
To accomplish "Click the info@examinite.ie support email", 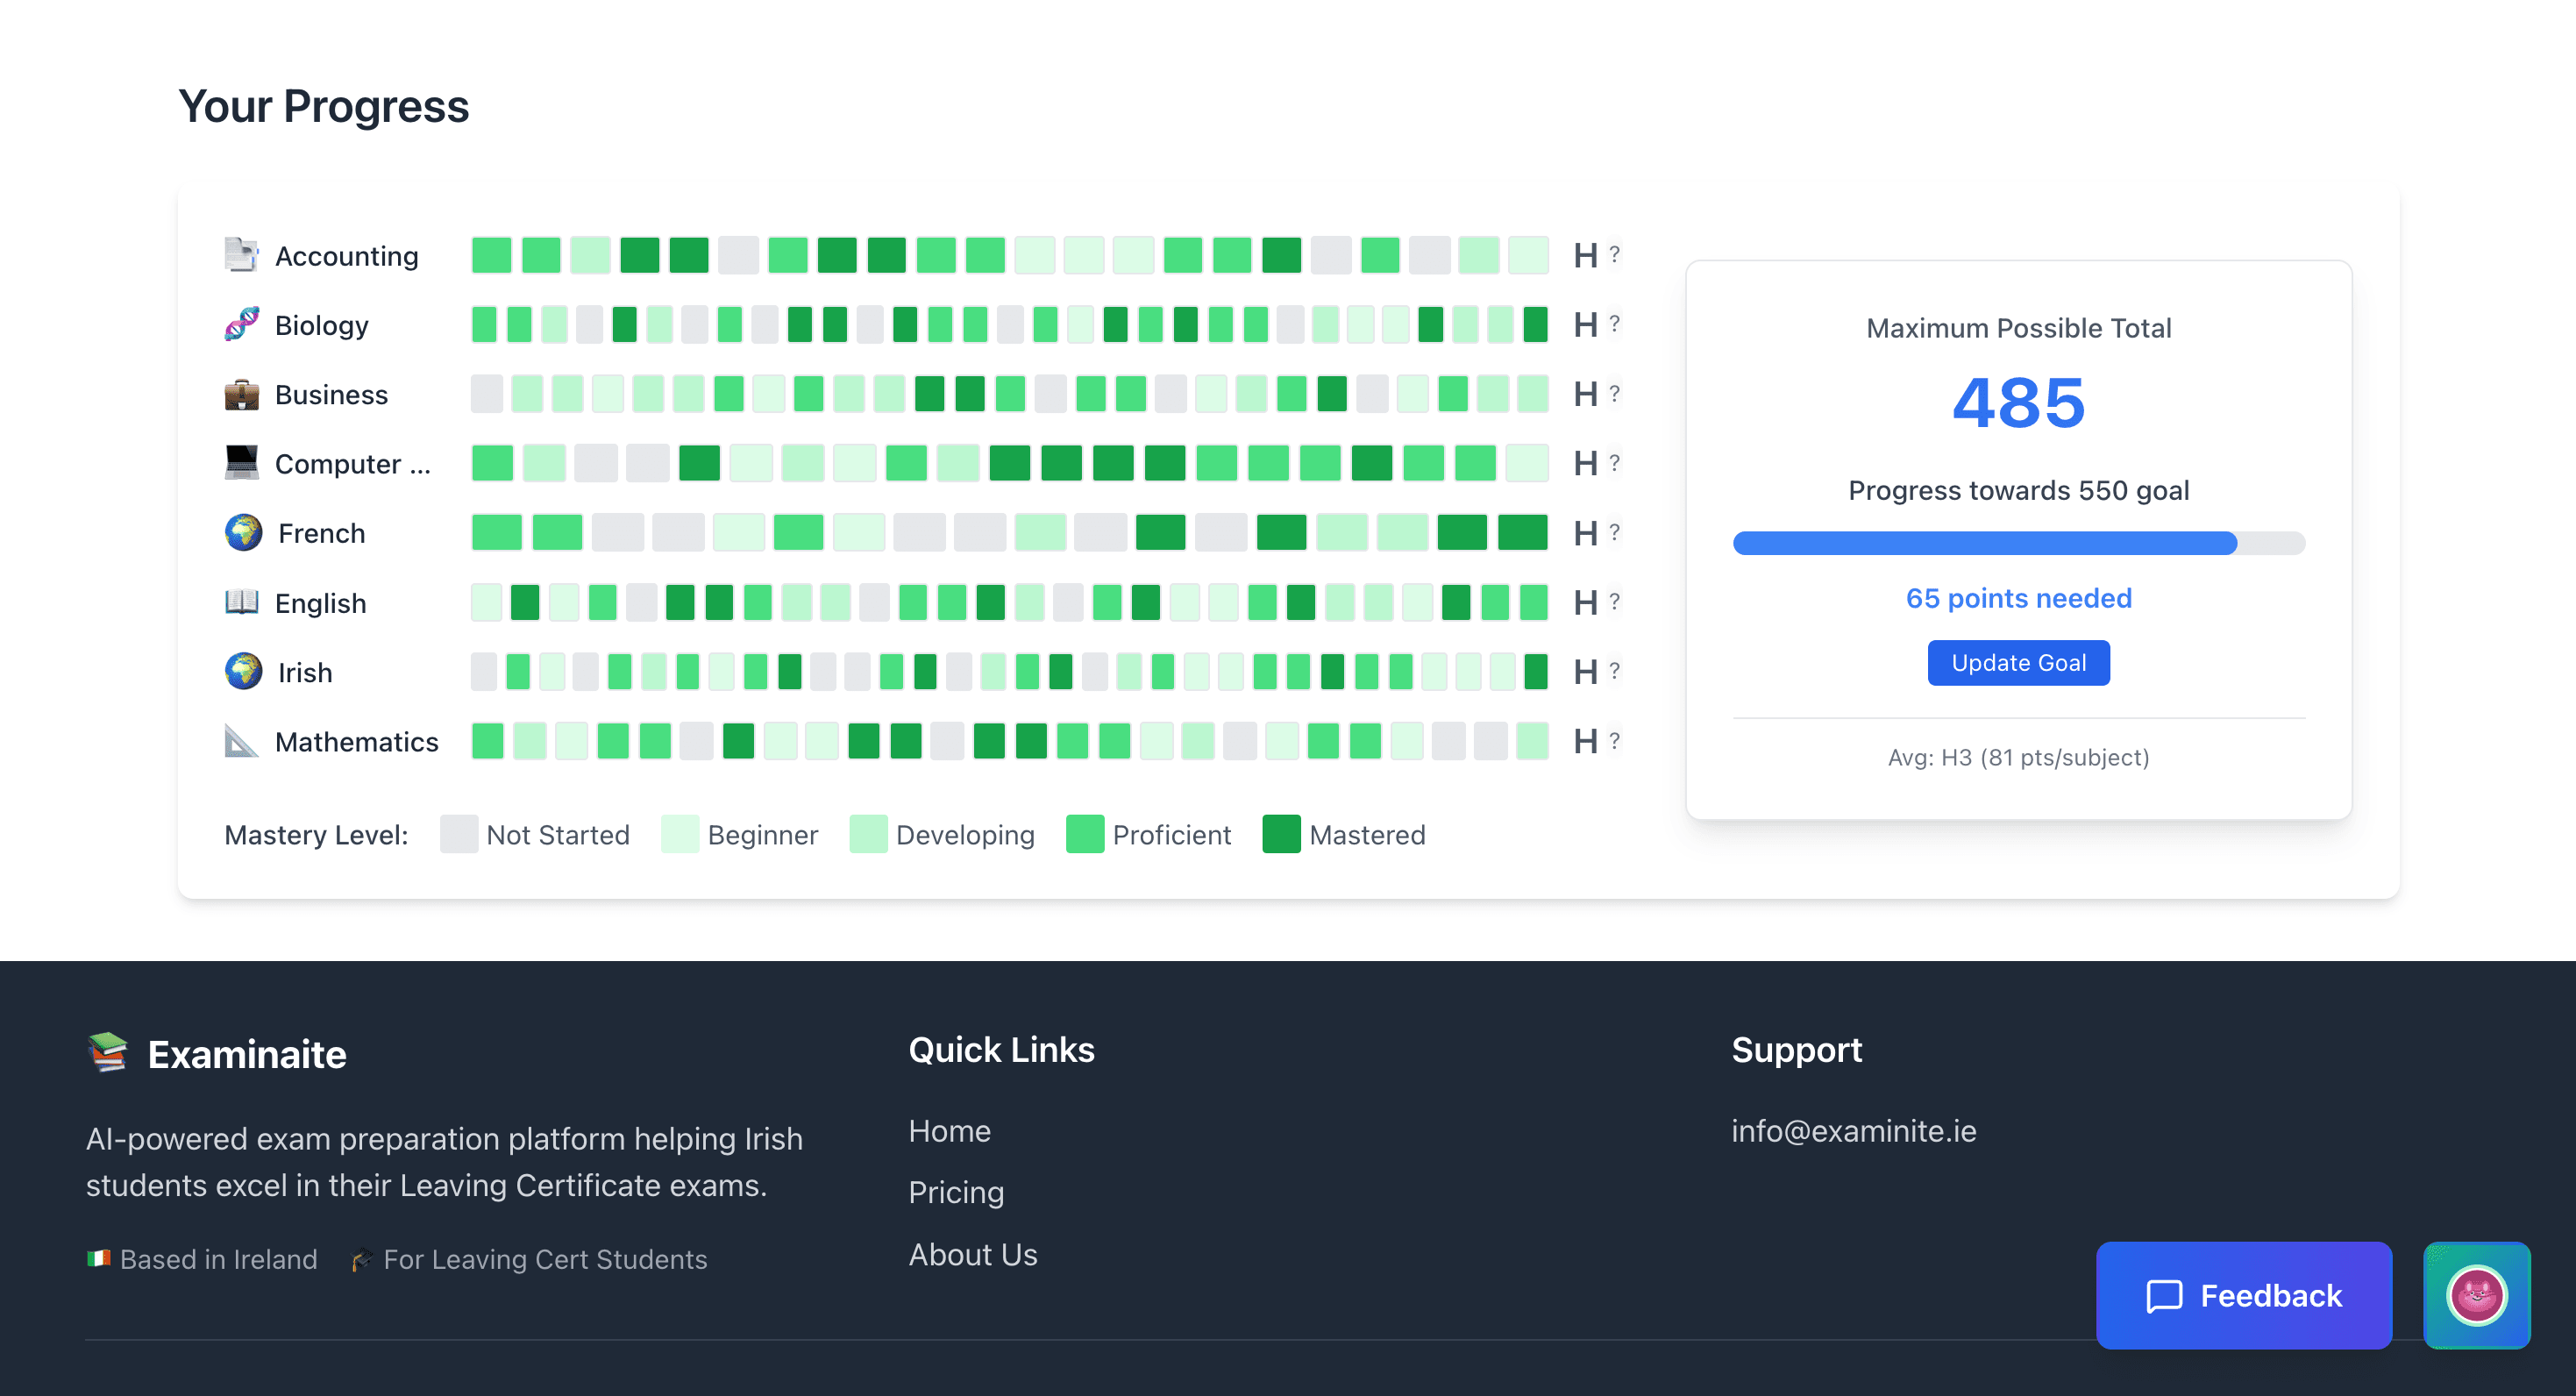I will [1853, 1131].
